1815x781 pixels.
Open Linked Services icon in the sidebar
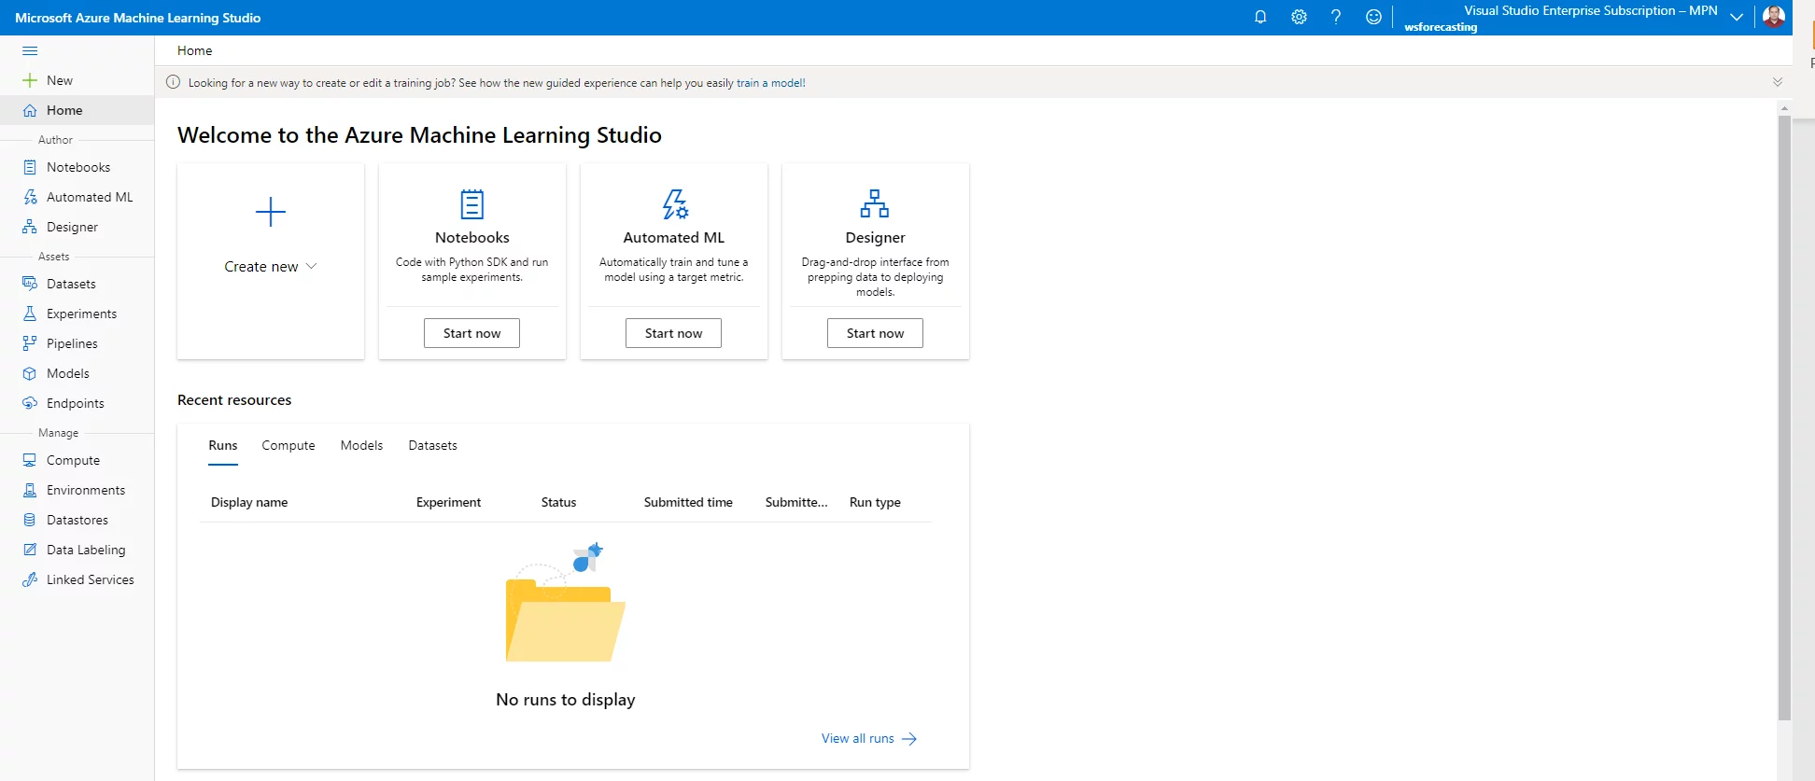point(30,579)
